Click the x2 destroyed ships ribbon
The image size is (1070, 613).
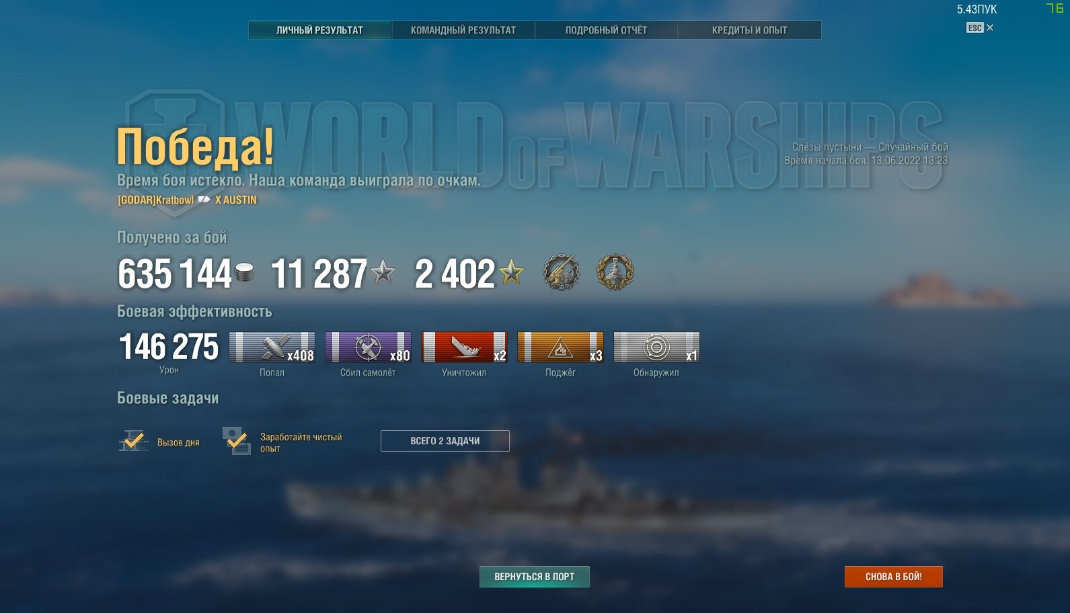(x=464, y=348)
